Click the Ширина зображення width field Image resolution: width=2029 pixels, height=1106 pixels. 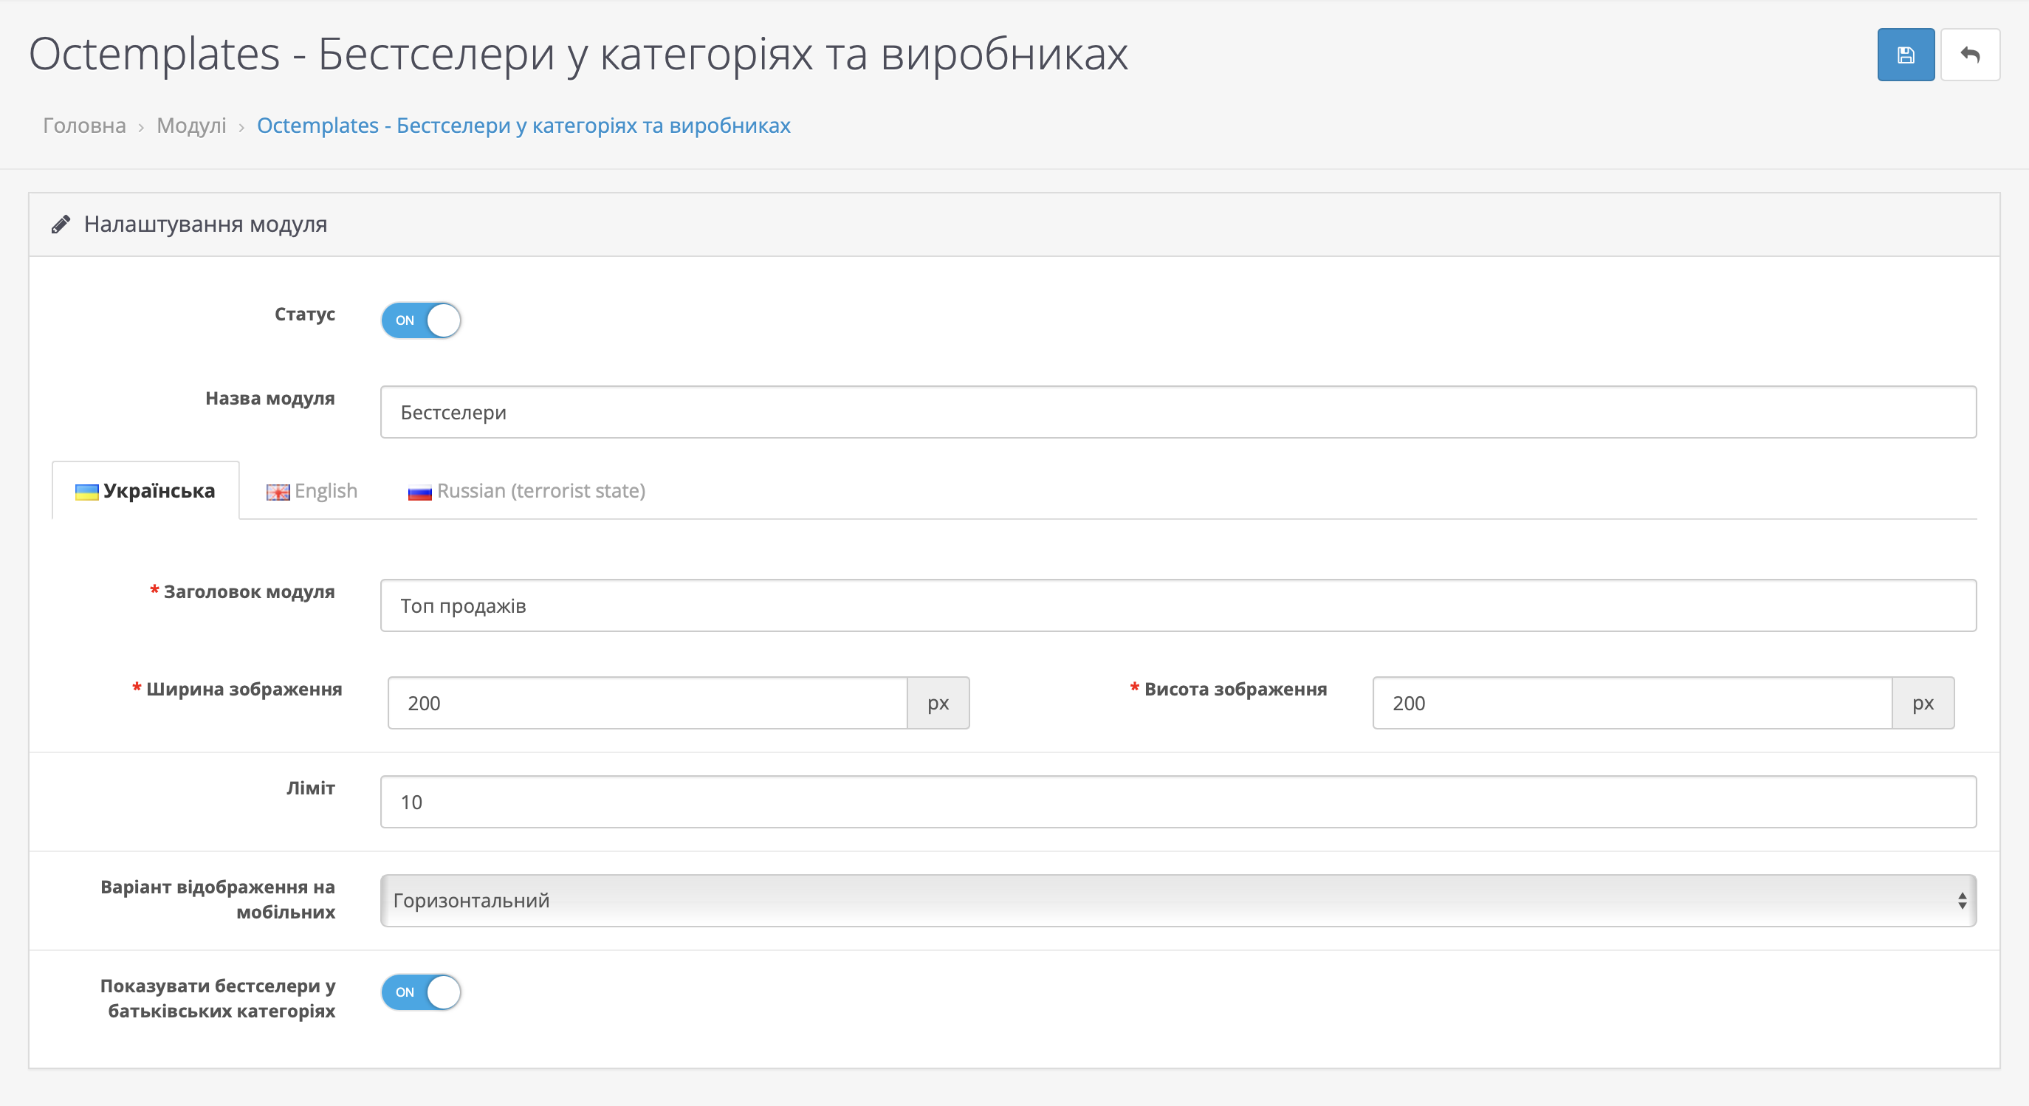[646, 703]
